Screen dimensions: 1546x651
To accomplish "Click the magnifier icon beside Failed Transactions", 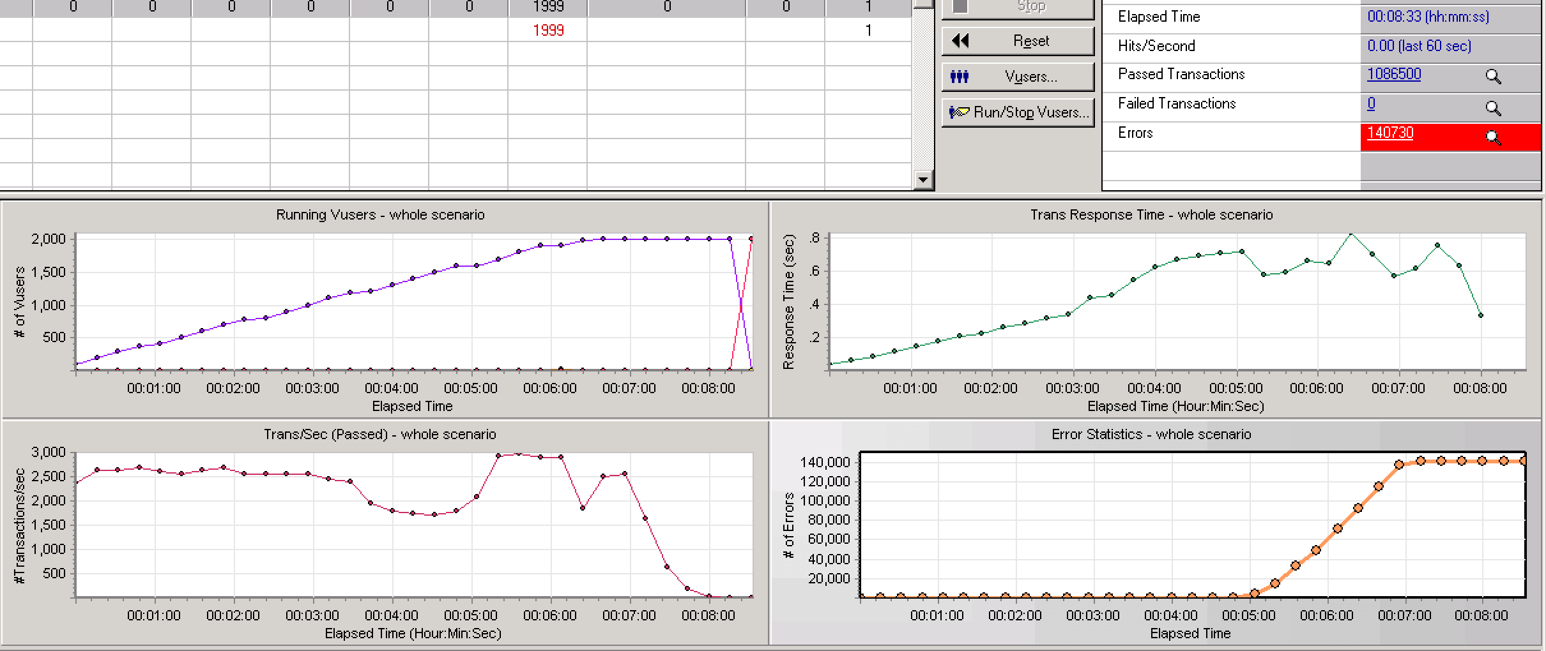I will (x=1493, y=108).
